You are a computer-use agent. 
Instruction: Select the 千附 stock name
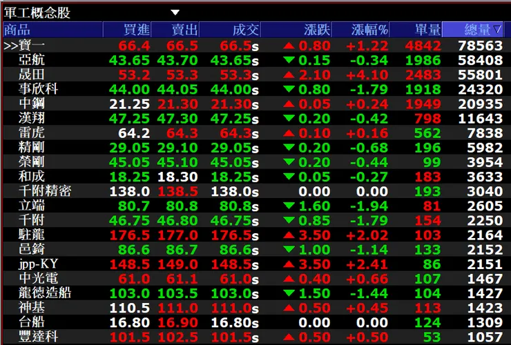pyautogui.click(x=32, y=220)
